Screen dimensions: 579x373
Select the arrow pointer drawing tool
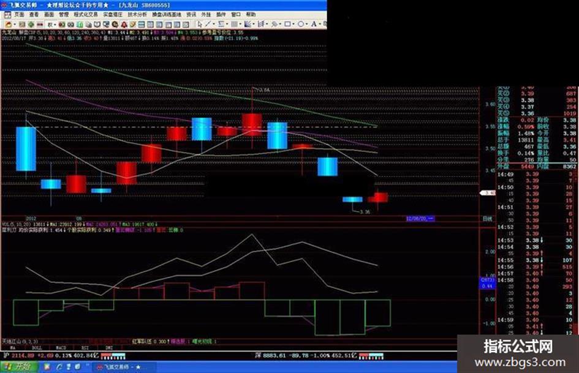[199, 24]
